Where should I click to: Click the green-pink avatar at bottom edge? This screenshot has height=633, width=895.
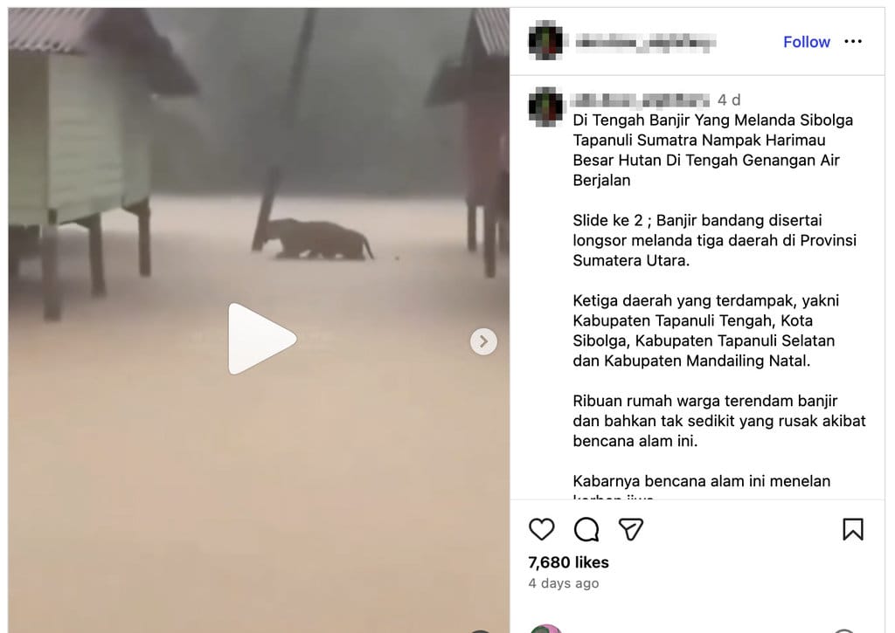545,629
